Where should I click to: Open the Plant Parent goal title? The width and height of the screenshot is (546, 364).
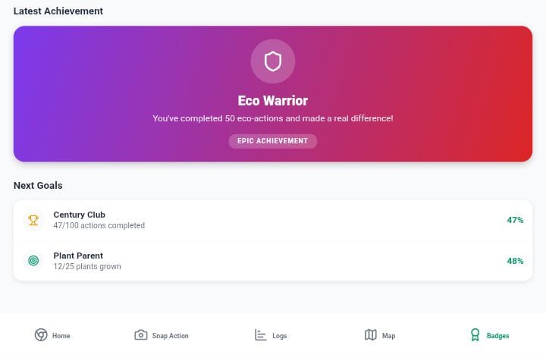(x=78, y=256)
